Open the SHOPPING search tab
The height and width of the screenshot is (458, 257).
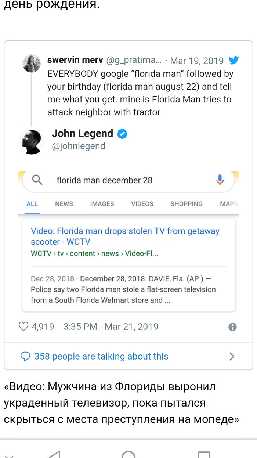tap(187, 204)
